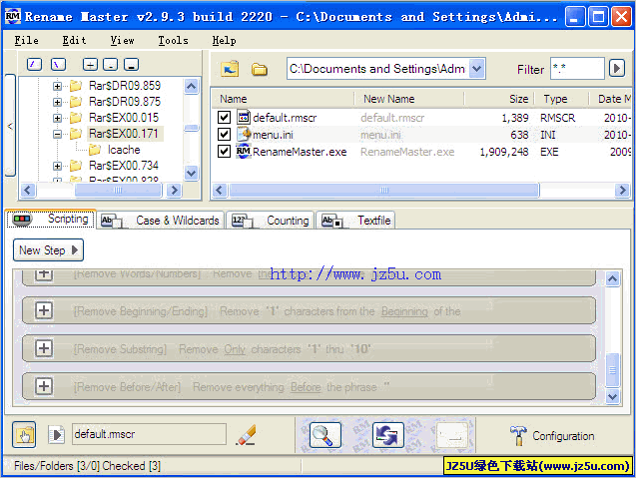Image resolution: width=636 pixels, height=478 pixels.
Task: Uncheck the default.rmscr file checkbox
Action: [x=224, y=118]
